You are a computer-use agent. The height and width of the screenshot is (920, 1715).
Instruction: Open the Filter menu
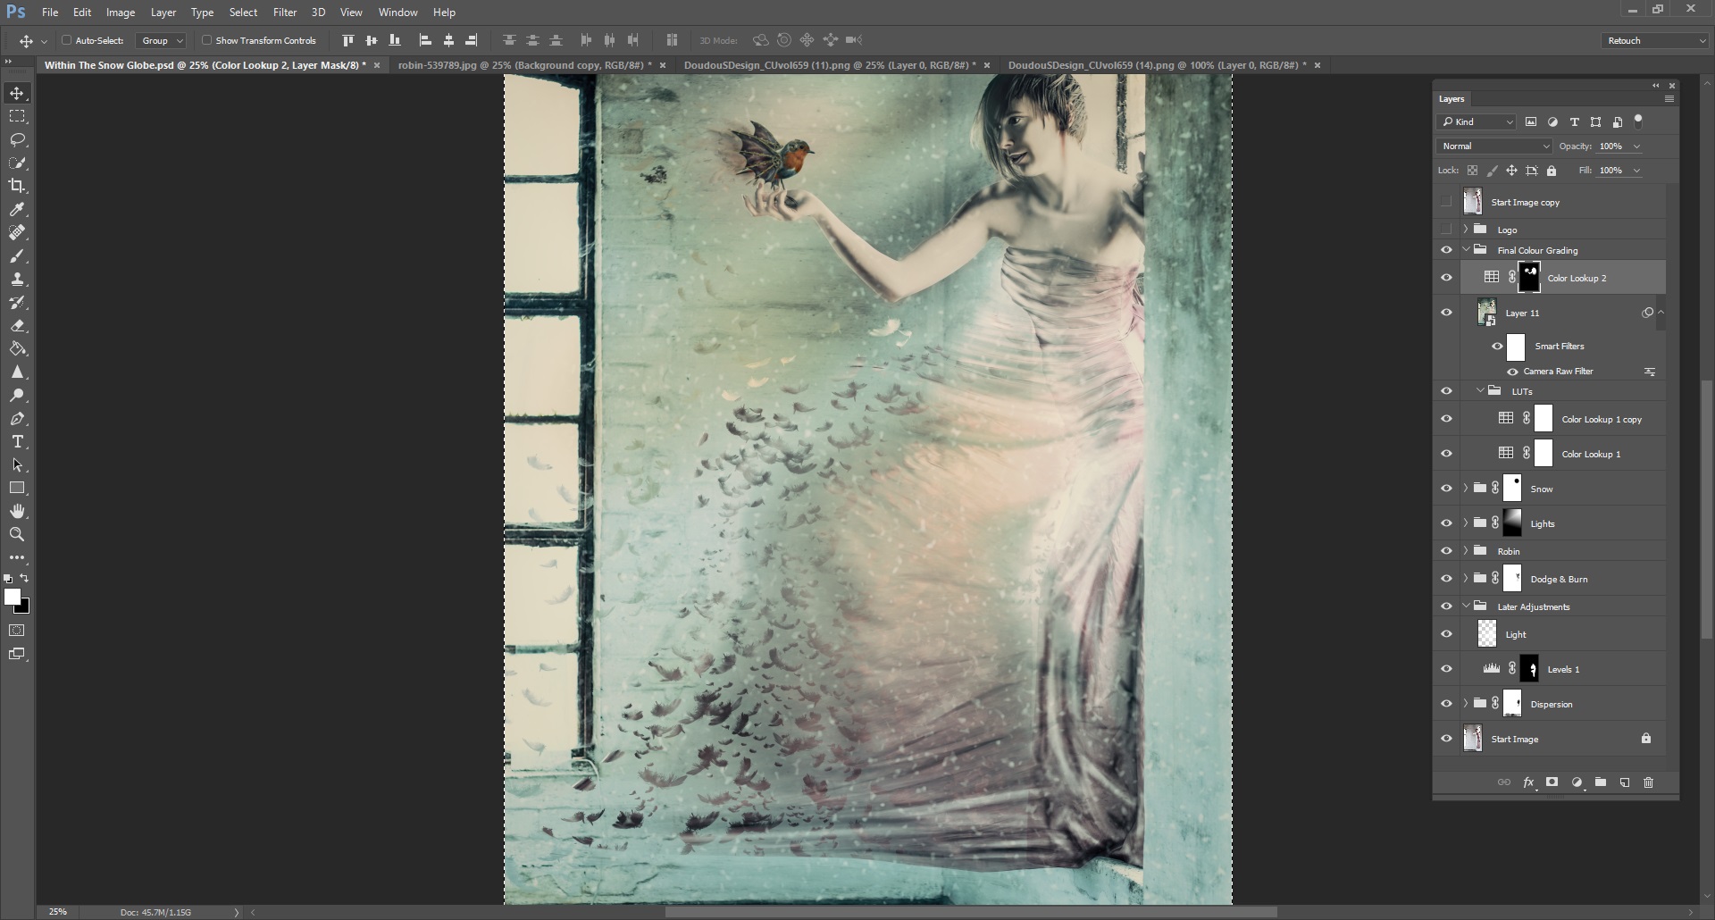284,12
